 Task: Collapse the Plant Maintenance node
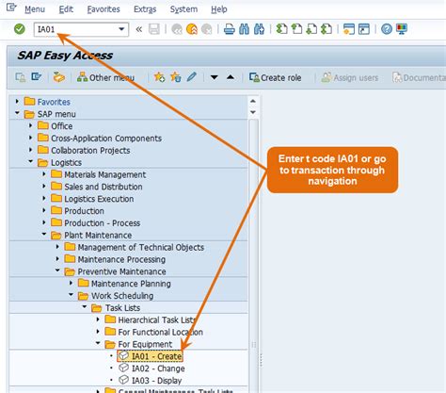click(x=44, y=234)
